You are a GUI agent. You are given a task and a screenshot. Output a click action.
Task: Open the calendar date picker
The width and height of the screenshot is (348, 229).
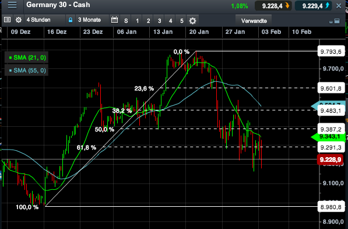[x=114, y=20]
